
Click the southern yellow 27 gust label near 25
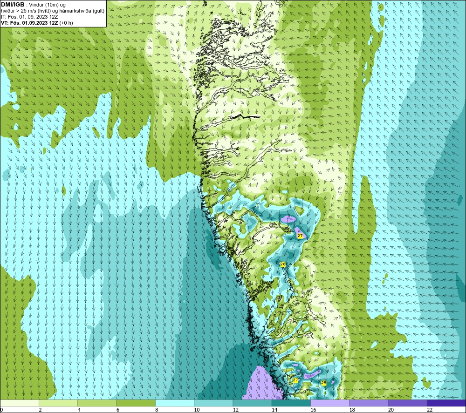tap(295, 380)
